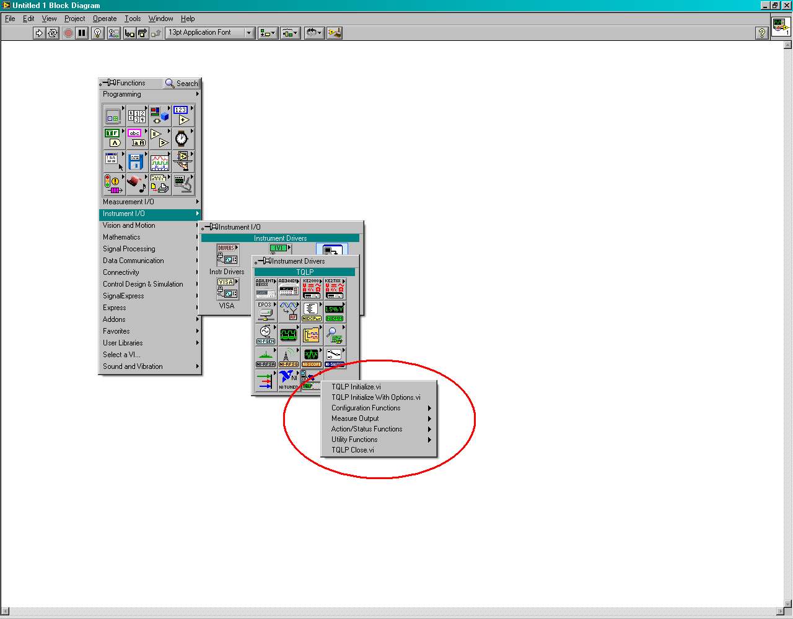This screenshot has width=793, height=619.
Task: Expand the Measurement I/O category
Action: (150, 202)
